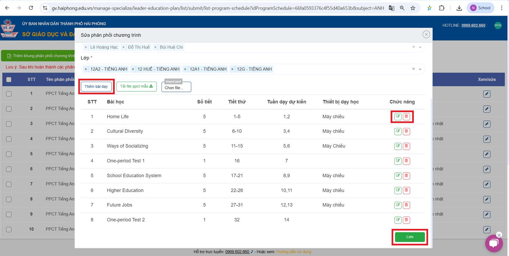Open the Hướng dẫn sử dụng link
The image size is (509, 256).
pyautogui.click(x=293, y=252)
